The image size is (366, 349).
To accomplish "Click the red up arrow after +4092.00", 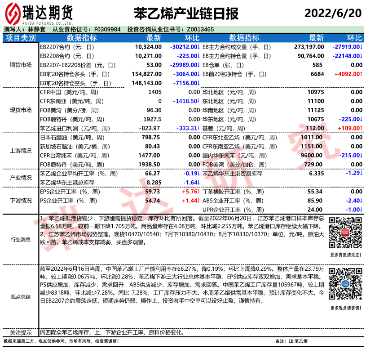I will tap(361, 74).
